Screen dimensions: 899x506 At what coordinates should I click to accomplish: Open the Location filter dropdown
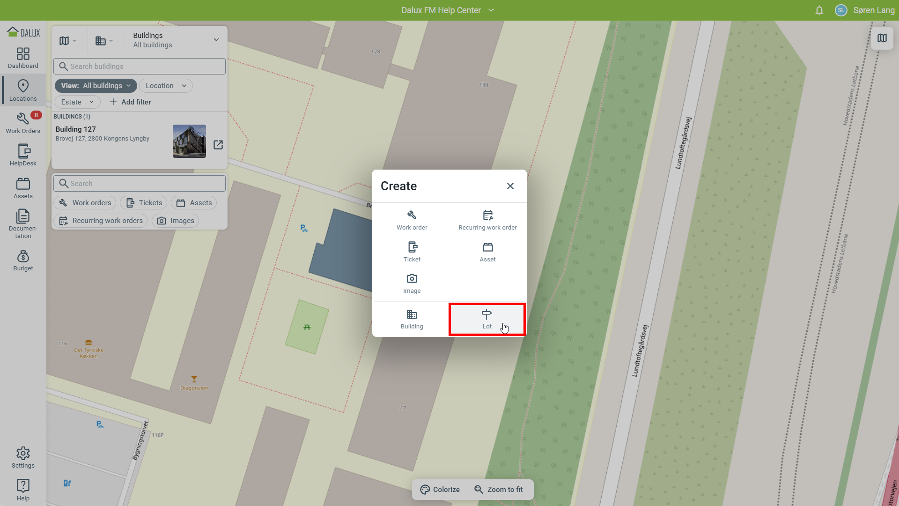(166, 86)
